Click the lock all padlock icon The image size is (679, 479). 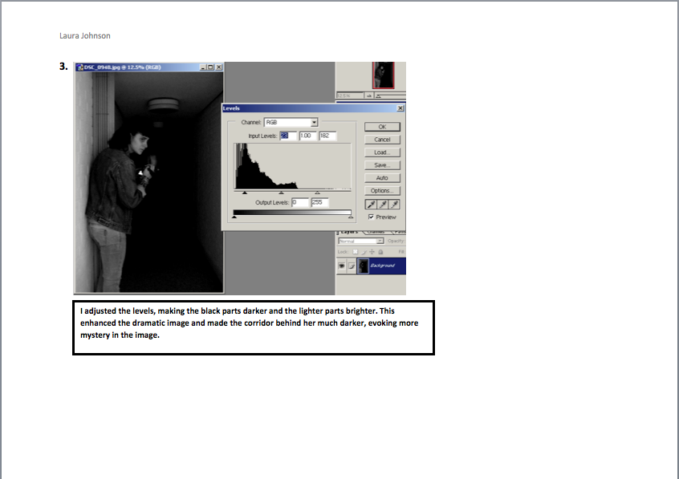(x=380, y=252)
